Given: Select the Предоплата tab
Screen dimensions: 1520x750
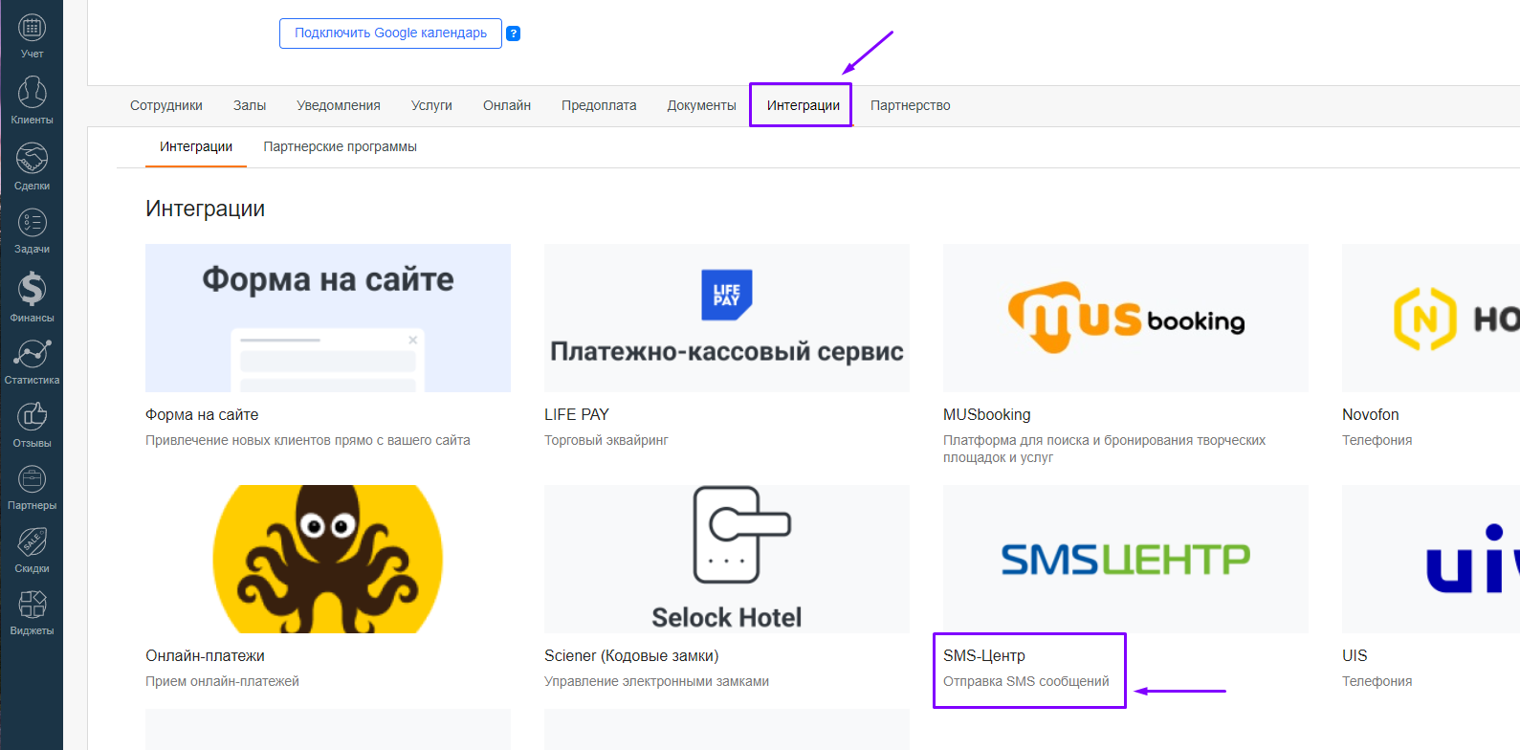Looking at the screenshot, I should (x=599, y=105).
